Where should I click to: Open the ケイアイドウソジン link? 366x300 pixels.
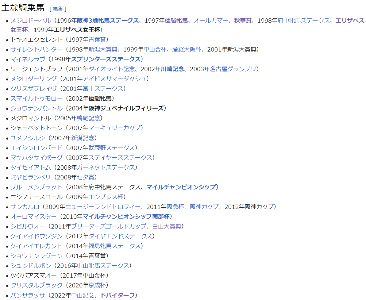point(37,236)
